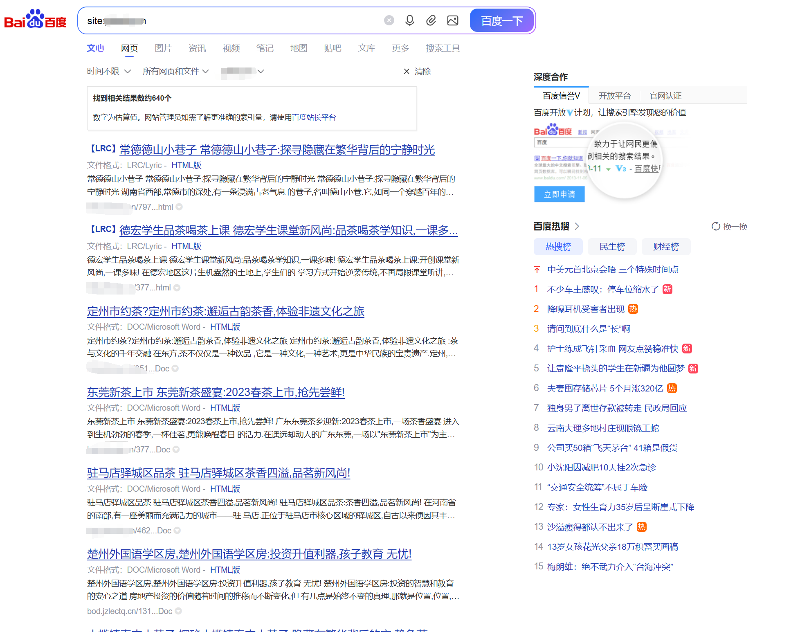Open the 文库 tab
This screenshot has width=791, height=632.
click(366, 48)
